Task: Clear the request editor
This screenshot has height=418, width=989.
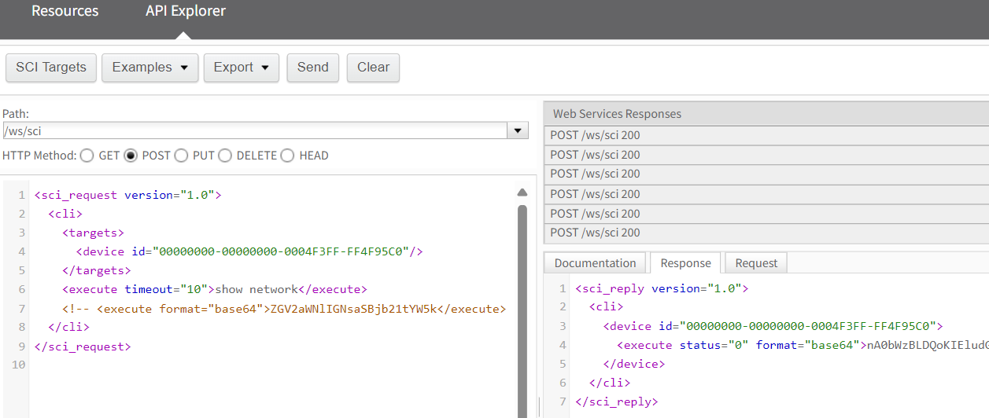Action: 374,68
